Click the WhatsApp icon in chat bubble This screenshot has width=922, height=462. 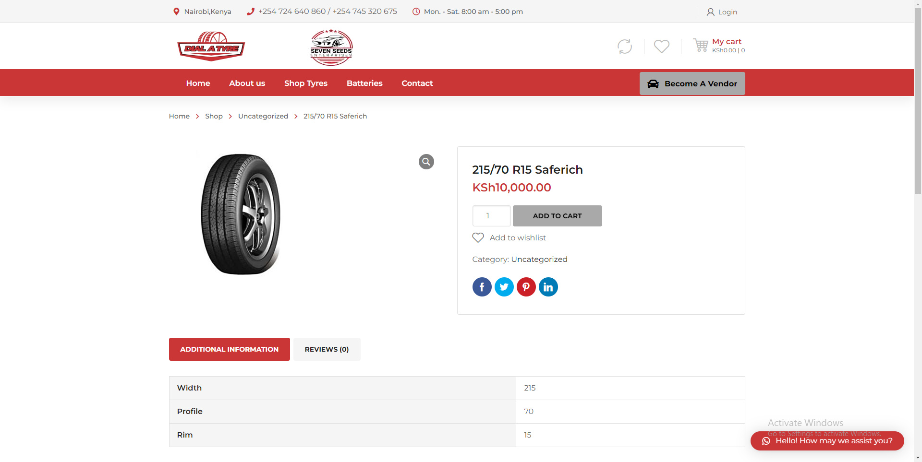(766, 441)
